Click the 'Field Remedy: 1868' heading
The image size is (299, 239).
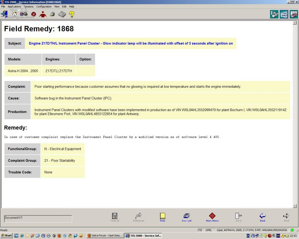pyautogui.click(x=39, y=29)
